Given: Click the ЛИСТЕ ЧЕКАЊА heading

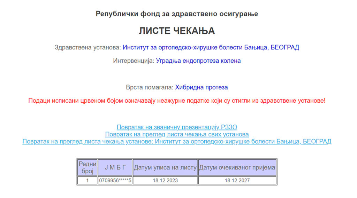Looking at the screenshot, I should click(177, 31).
